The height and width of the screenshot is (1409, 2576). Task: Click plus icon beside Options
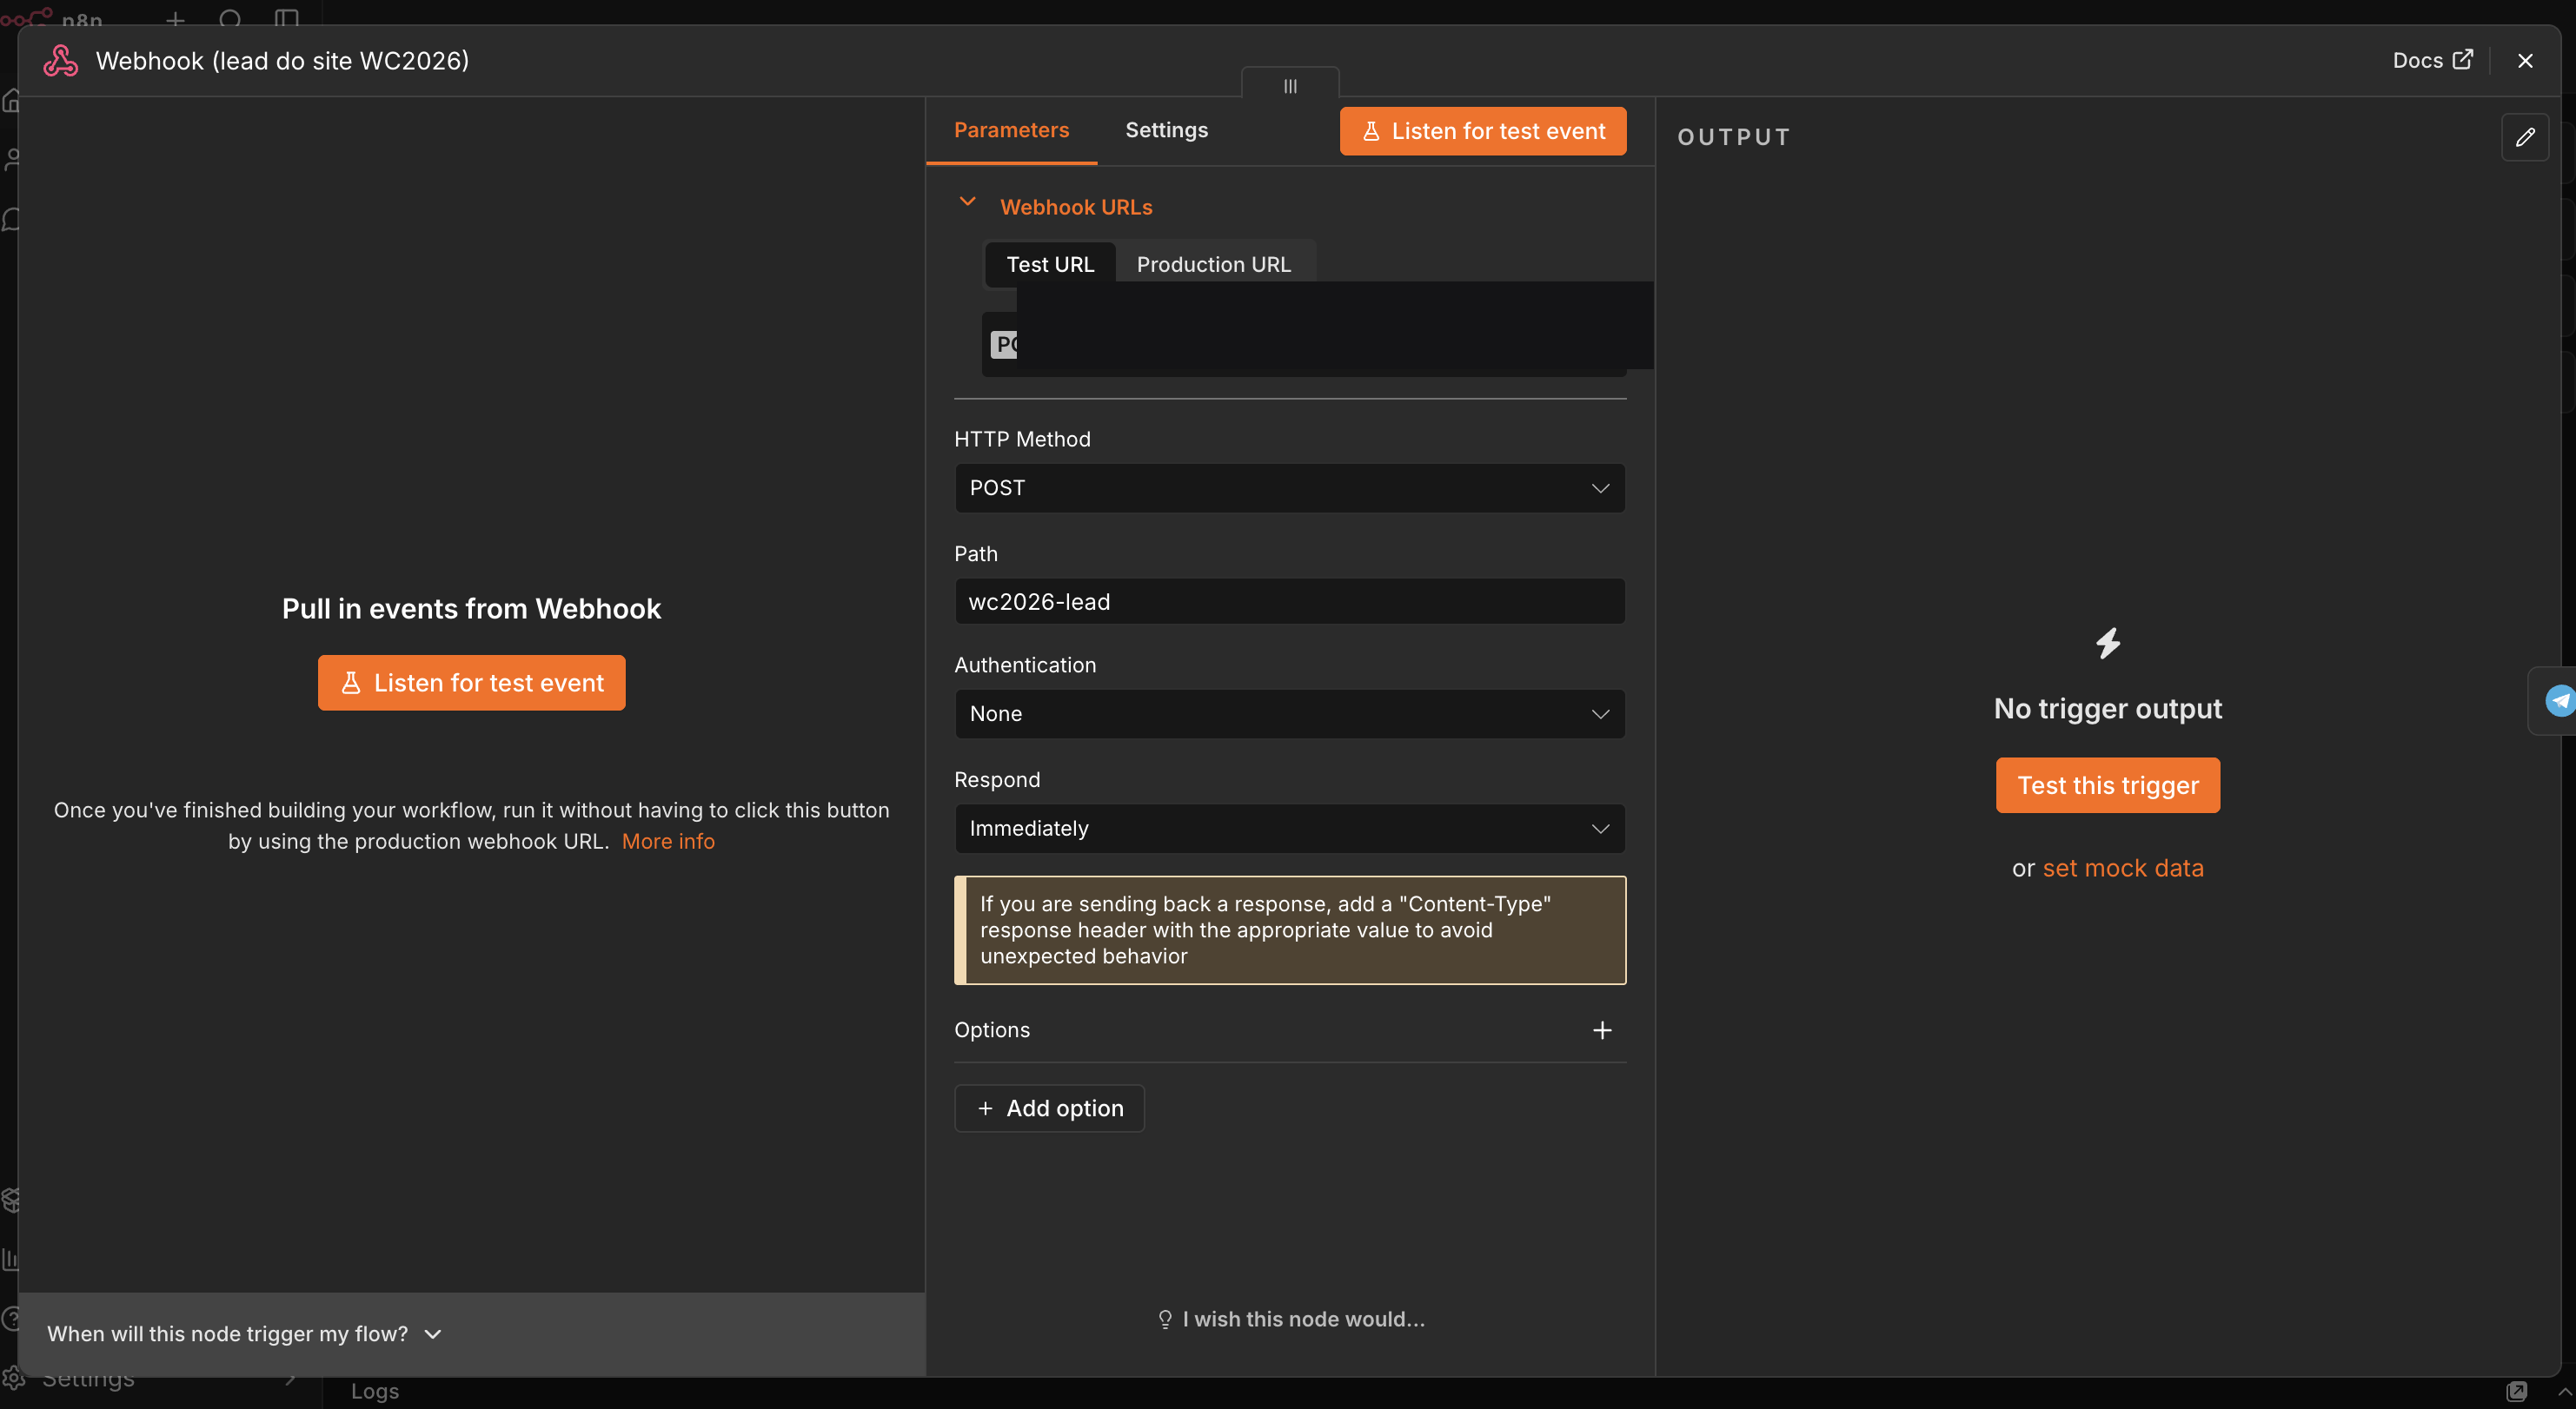tap(1601, 1029)
